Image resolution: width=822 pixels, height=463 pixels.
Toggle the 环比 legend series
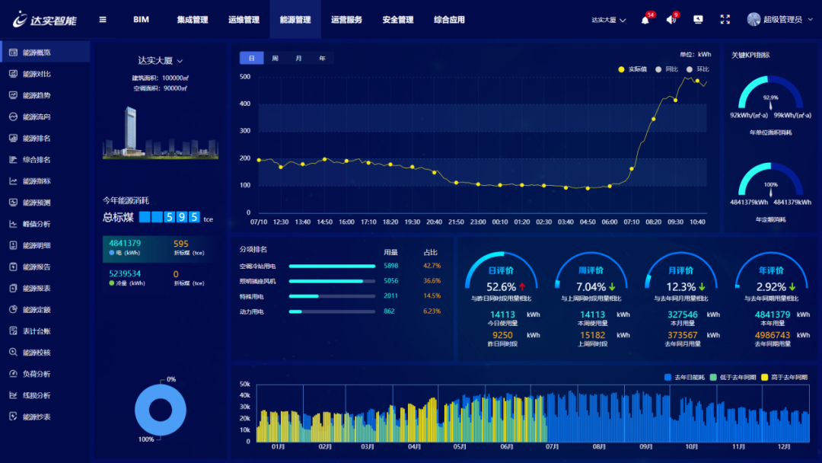click(x=698, y=69)
